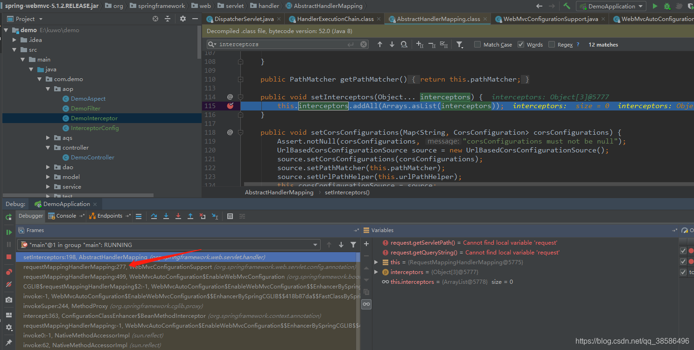This screenshot has height=350, width=694.
Task: Filter frames with funnel icon
Action: [353, 245]
